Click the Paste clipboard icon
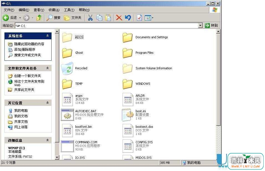 click(108, 17)
